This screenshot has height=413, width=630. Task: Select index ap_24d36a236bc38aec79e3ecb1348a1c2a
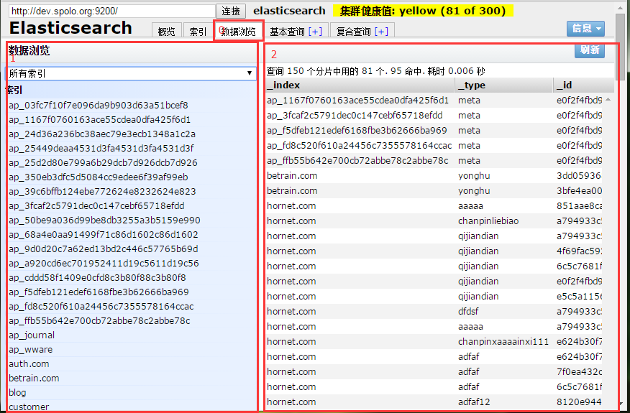click(102, 134)
